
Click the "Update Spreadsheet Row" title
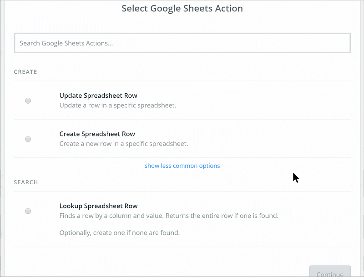coord(98,96)
